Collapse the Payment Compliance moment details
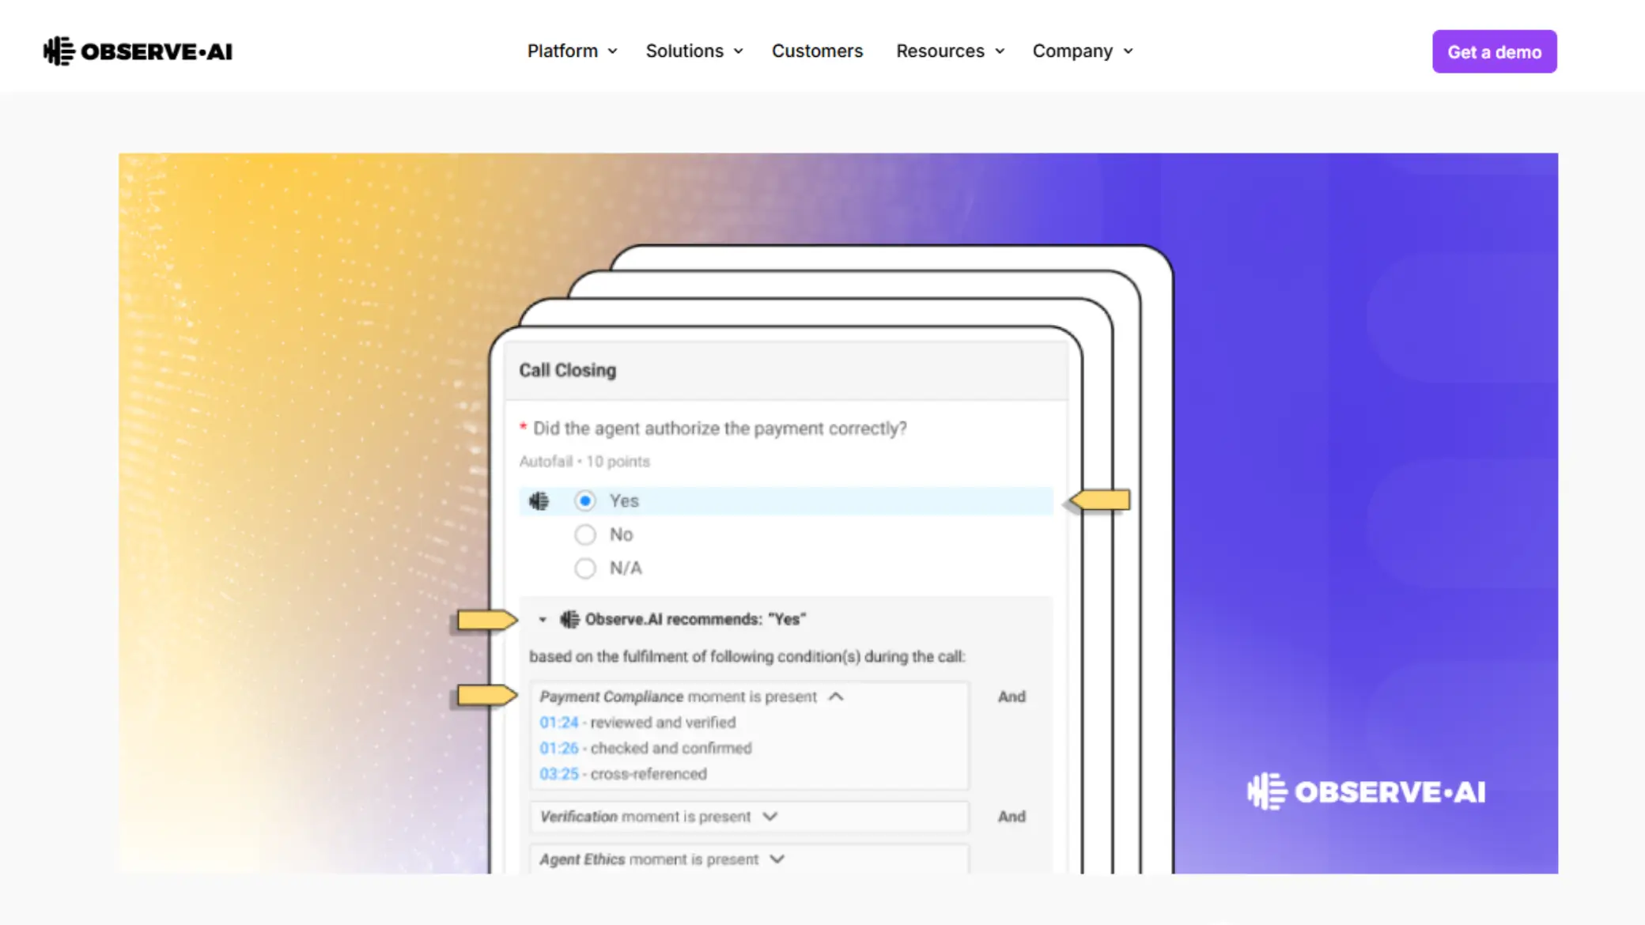1645x925 pixels. 837,697
